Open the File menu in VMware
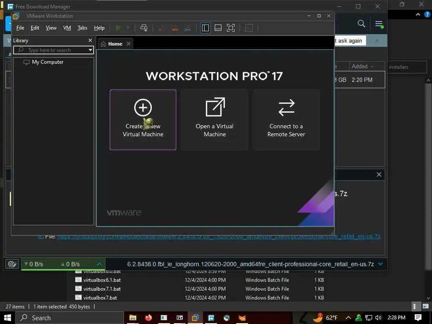This screenshot has height=324, width=432. click(20, 28)
